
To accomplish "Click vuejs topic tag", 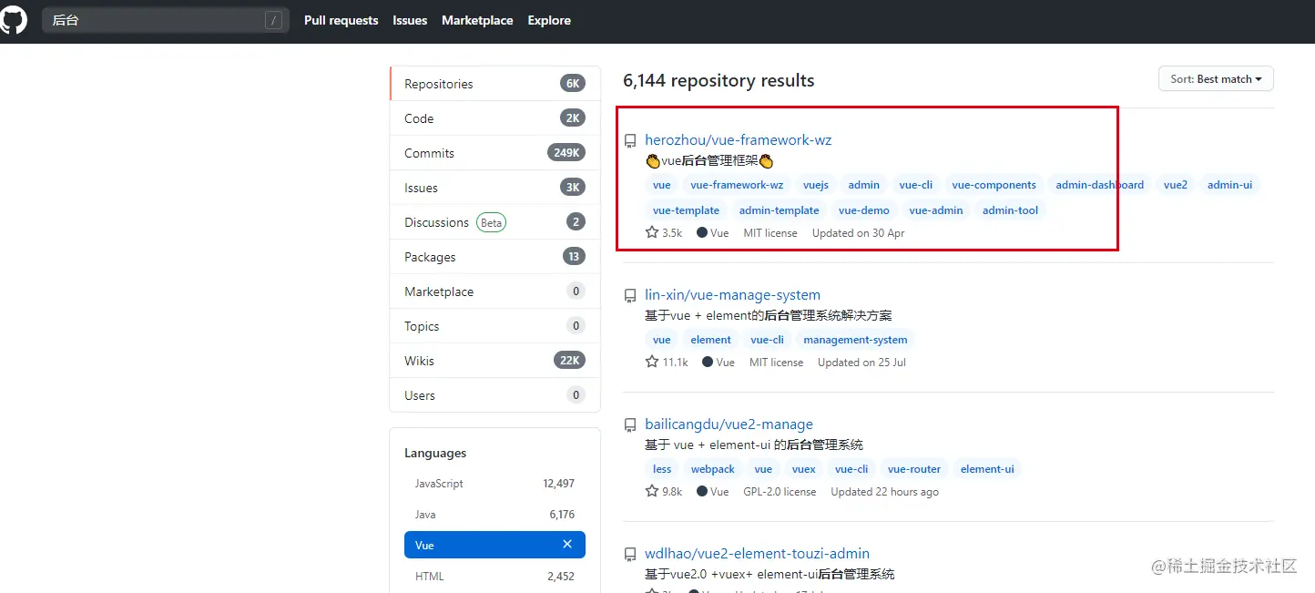I will [816, 185].
